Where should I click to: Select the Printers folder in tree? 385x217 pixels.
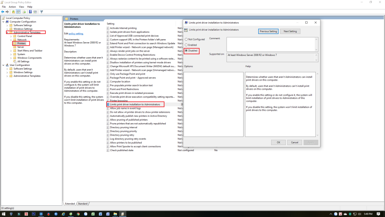click(21, 43)
